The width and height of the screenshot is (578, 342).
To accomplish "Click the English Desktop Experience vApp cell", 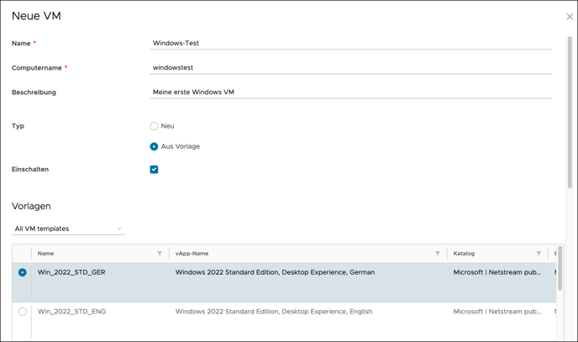I will 274,312.
